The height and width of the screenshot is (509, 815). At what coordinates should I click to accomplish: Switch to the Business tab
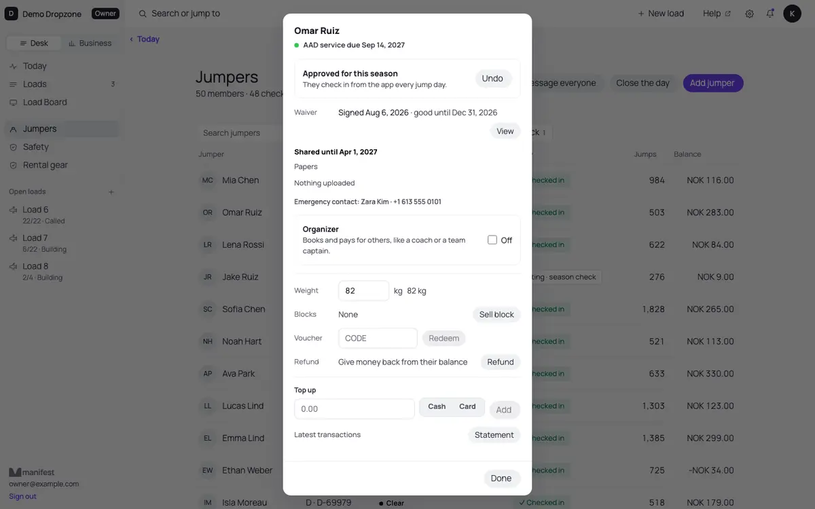[90, 43]
